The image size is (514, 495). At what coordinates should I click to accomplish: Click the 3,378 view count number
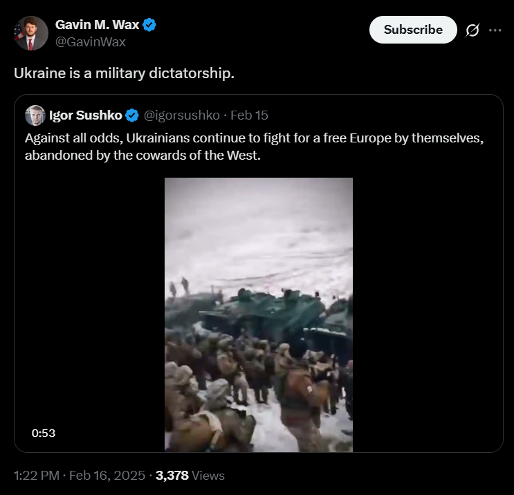click(x=172, y=476)
